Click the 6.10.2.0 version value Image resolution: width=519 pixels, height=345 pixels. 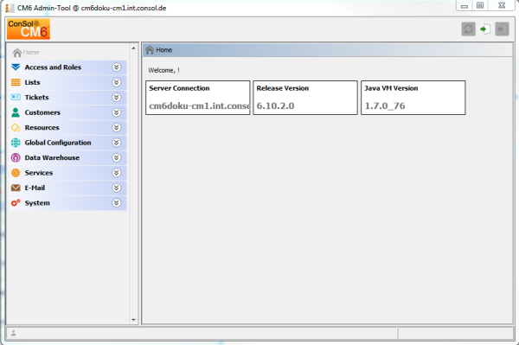(x=275, y=105)
